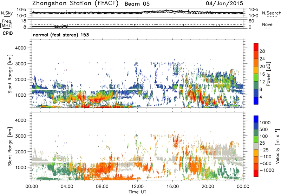
Task: Click the '04:00' time axis tick label
Action: click(x=67, y=187)
